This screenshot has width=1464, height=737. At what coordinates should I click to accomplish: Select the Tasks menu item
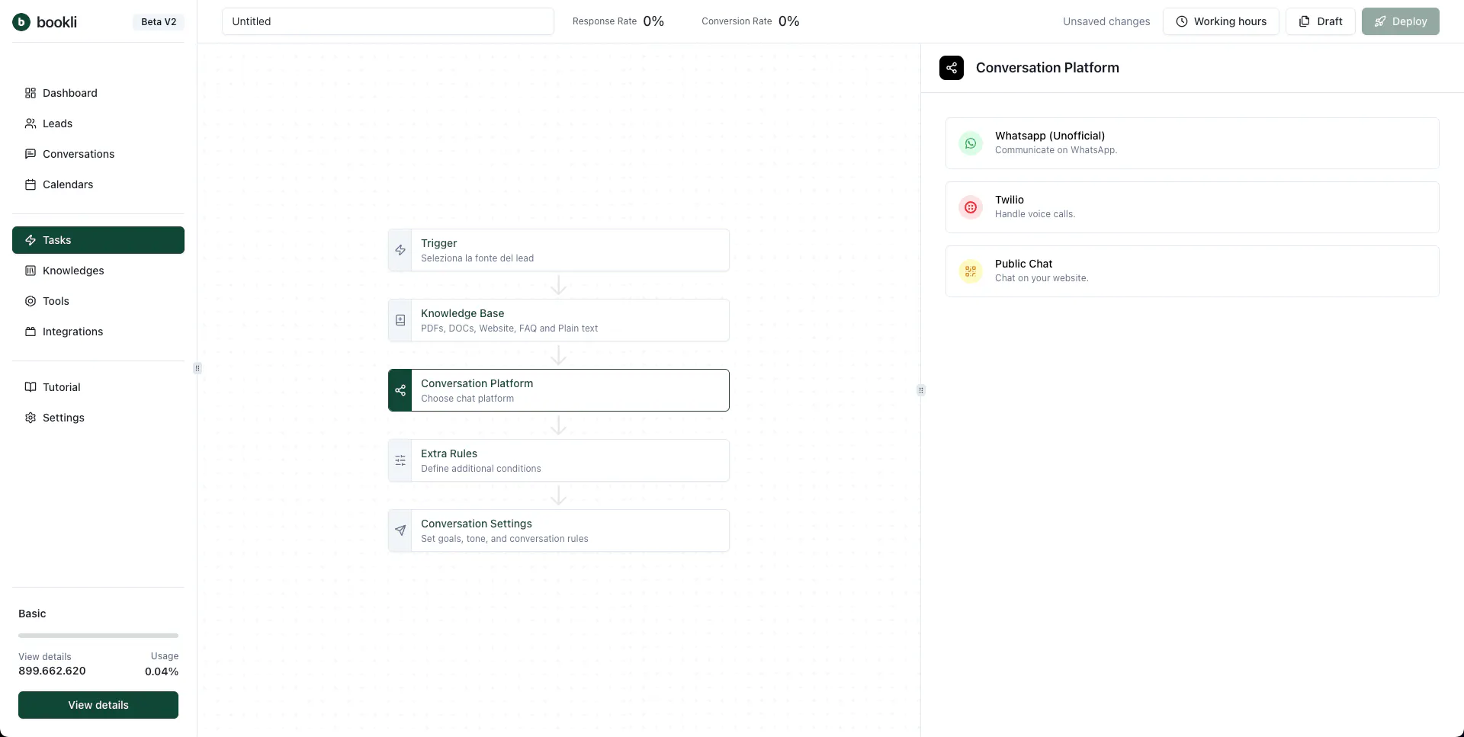pyautogui.click(x=98, y=240)
